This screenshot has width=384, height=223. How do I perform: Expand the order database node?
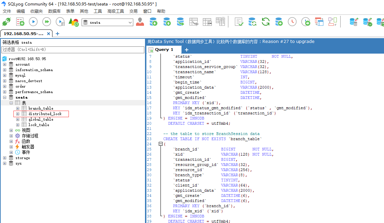coord(5,87)
